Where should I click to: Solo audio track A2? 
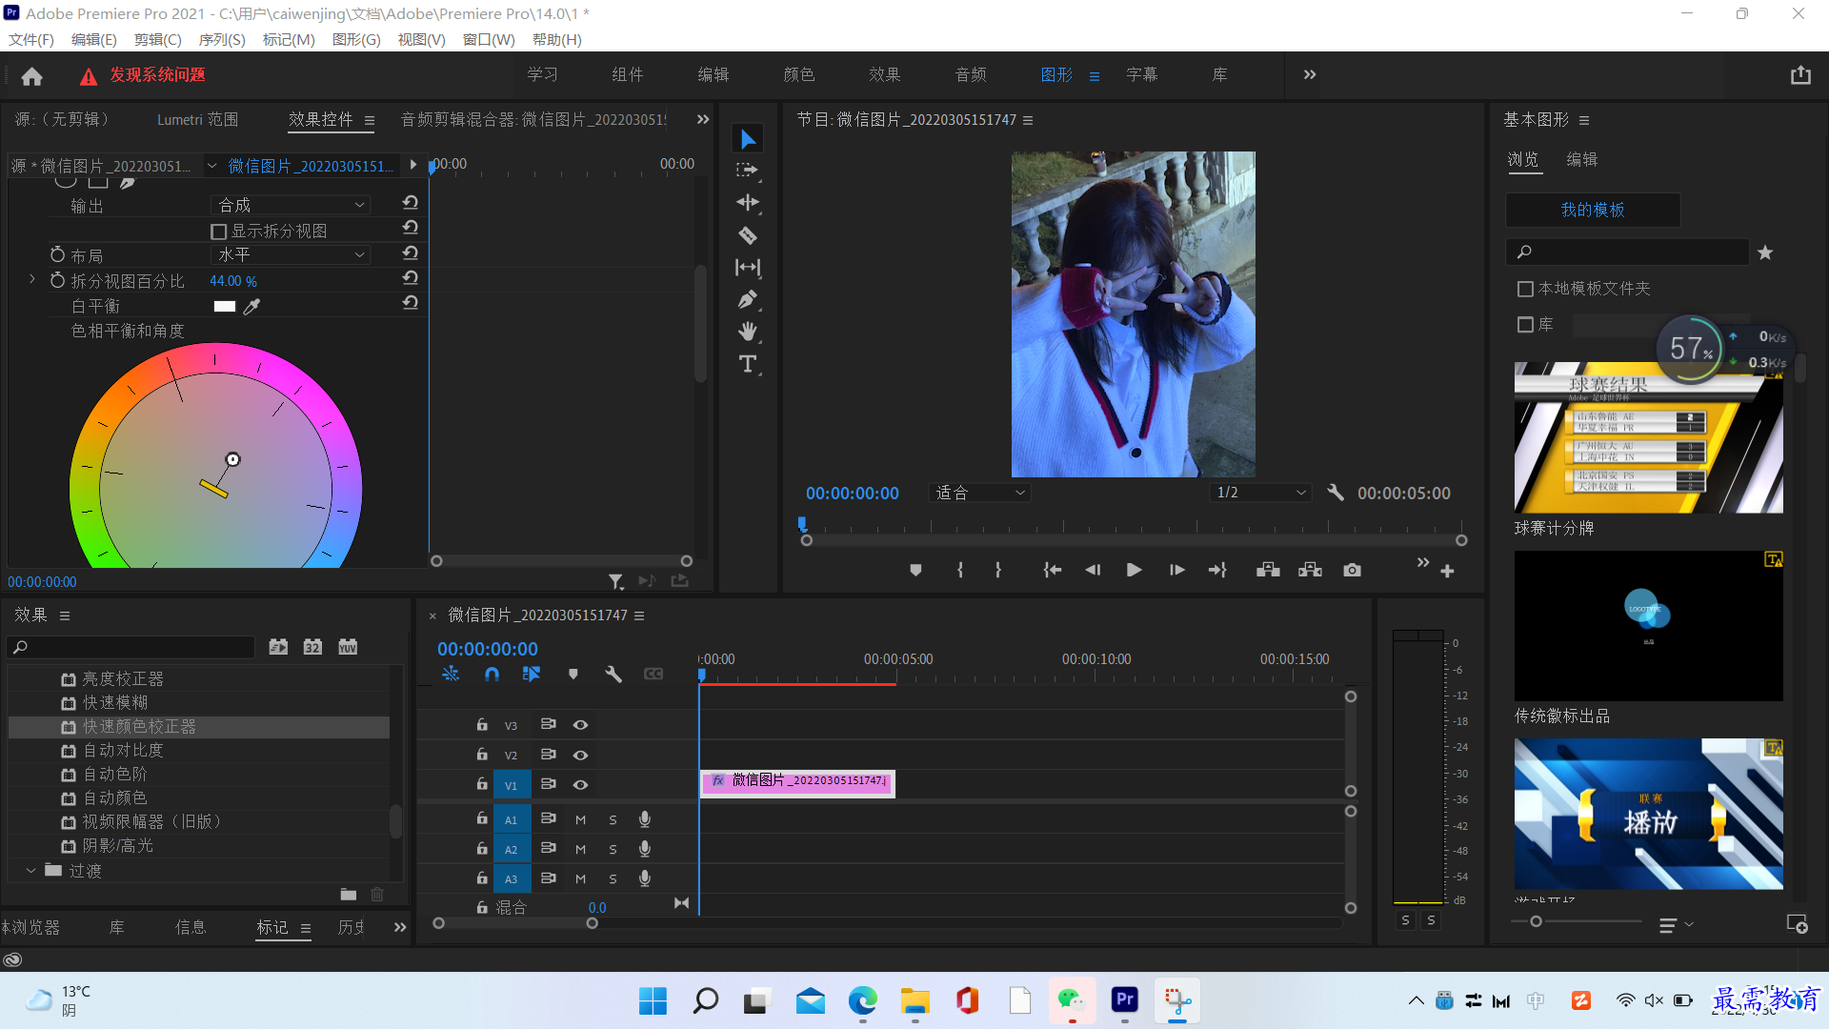tap(613, 849)
